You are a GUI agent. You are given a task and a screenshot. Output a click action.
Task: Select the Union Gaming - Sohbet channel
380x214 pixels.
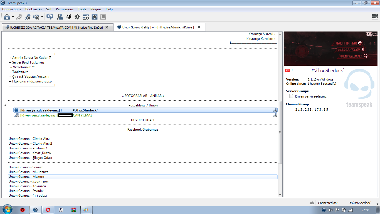(x=26, y=167)
